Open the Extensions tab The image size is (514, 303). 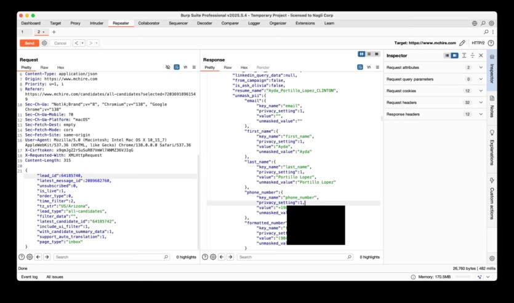point(305,23)
